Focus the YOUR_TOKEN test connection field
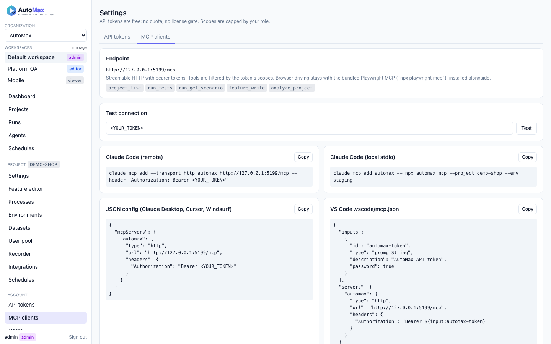 (x=309, y=128)
